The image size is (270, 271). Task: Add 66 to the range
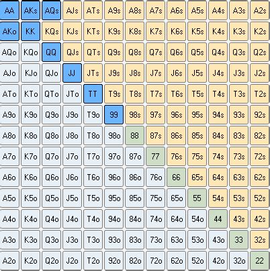tap(176, 177)
